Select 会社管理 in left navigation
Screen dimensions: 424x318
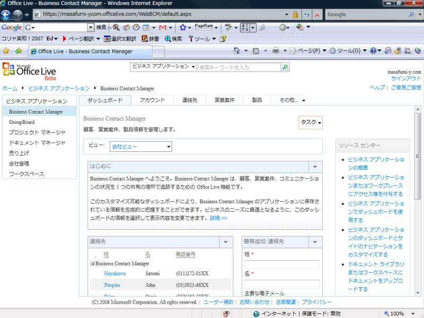(19, 164)
